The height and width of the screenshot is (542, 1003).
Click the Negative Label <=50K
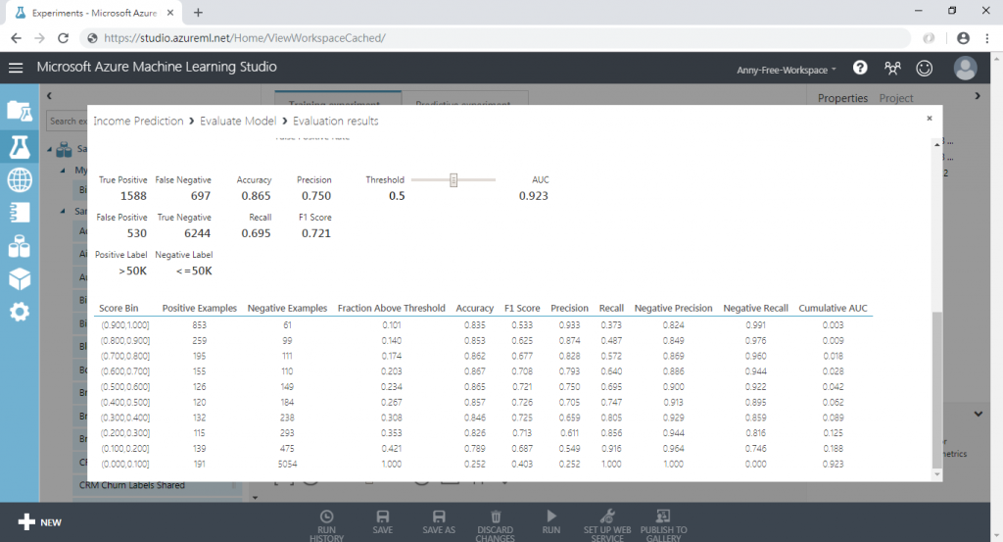coord(194,271)
